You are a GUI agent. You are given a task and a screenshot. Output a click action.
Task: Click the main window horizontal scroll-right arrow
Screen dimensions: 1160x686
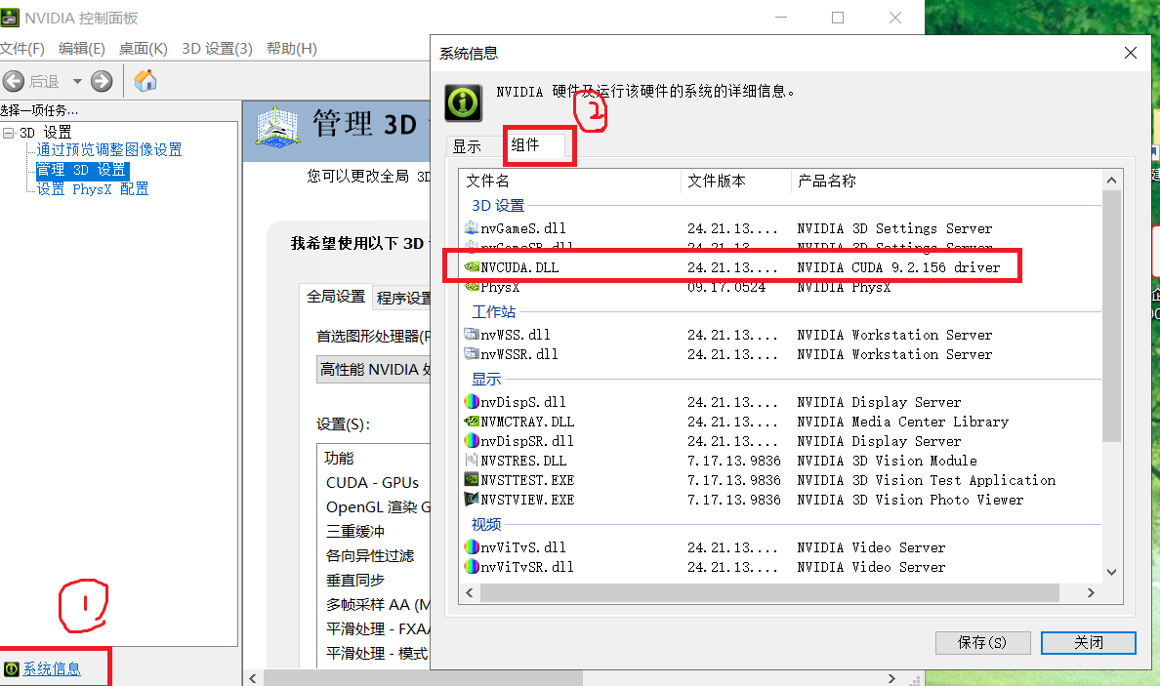point(891,678)
